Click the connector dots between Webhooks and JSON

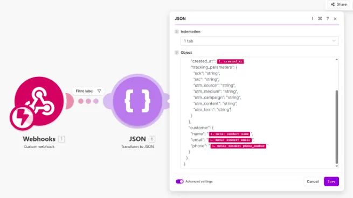[88, 101]
